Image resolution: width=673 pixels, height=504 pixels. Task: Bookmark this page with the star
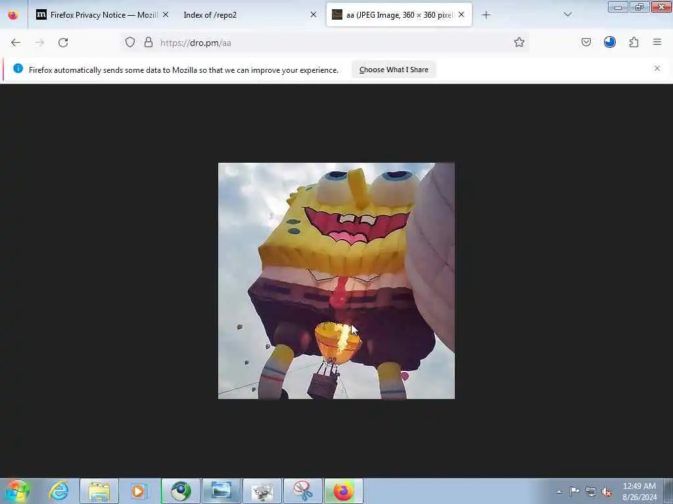click(519, 42)
